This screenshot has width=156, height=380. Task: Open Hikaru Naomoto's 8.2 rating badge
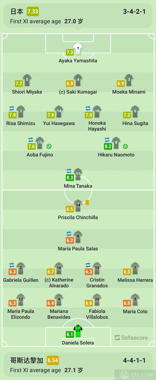108,146
